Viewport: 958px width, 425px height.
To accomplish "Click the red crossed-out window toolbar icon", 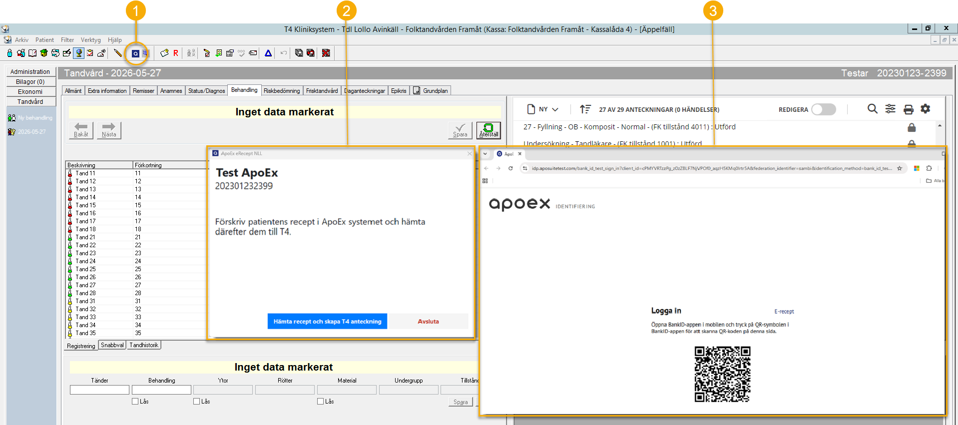I will [x=326, y=53].
